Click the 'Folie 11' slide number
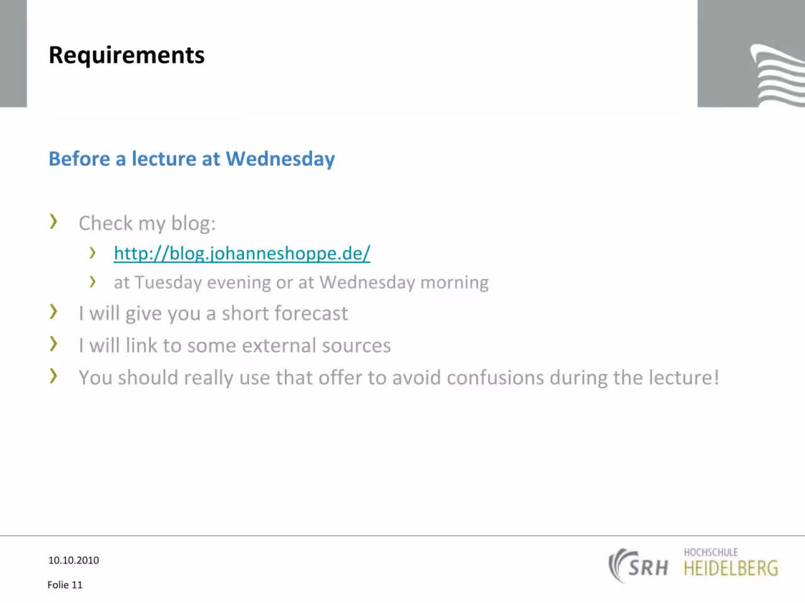The image size is (805, 603). point(65,585)
